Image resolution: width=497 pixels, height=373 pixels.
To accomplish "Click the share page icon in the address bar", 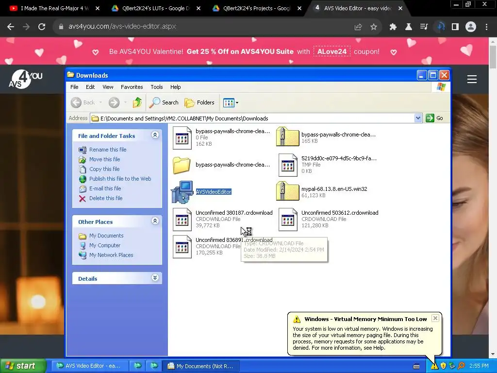I will tap(358, 27).
